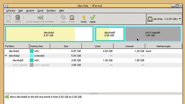
Task: Open the Partition menu
Action: point(51,11)
